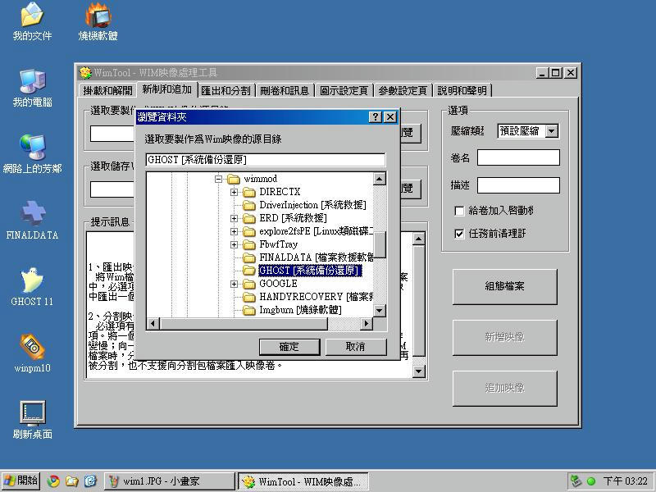Open Internet Explorer in quick launch
This screenshot has width=656, height=492.
click(90, 481)
